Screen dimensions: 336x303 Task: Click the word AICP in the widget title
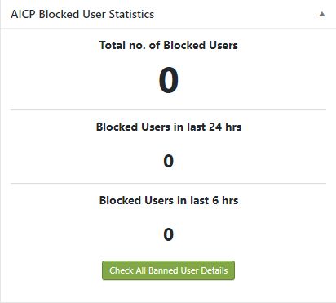23,14
